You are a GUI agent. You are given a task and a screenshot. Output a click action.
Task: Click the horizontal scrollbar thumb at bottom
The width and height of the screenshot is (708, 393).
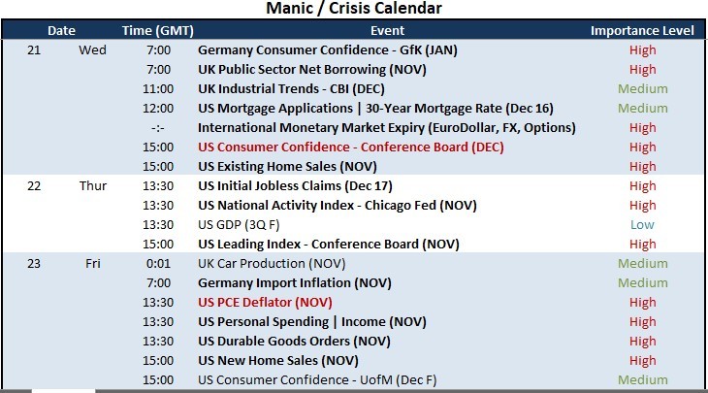click(64, 391)
